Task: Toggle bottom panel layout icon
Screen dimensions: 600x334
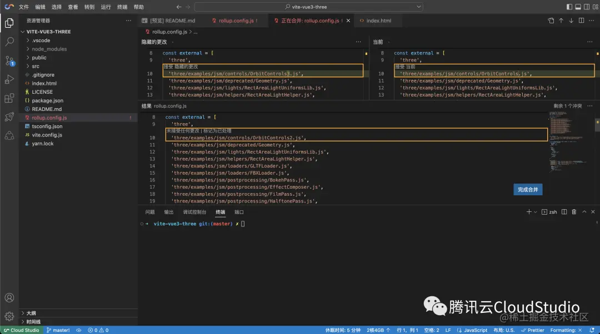Action: 578,7
